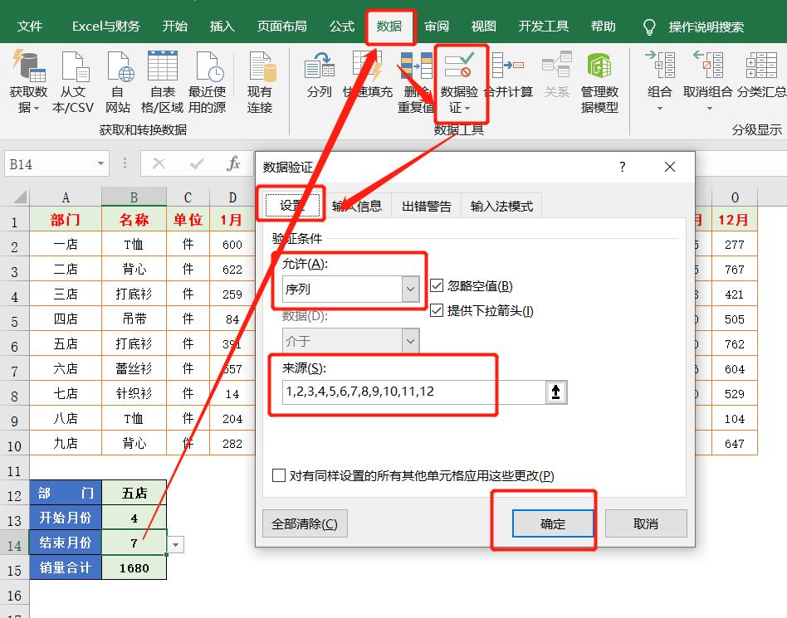The height and width of the screenshot is (618, 787).
Task: Click the collapse range selector beside 来源
Action: coord(558,392)
